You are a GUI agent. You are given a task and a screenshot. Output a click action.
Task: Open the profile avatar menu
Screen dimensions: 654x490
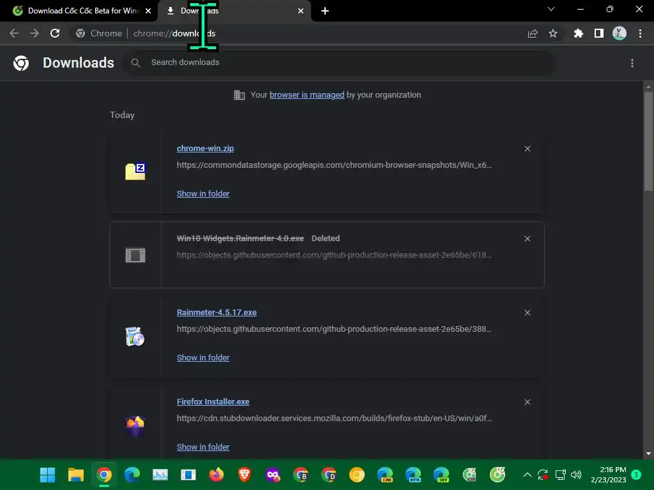(x=620, y=33)
